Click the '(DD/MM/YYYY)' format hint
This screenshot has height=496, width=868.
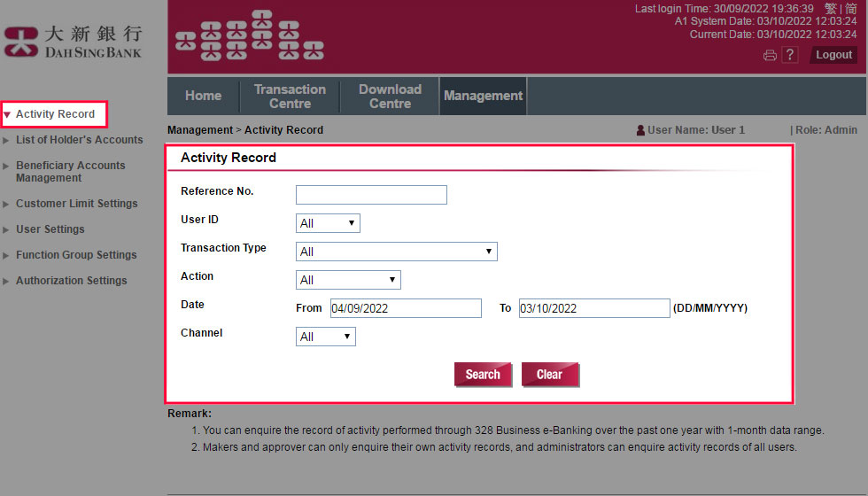[710, 308]
